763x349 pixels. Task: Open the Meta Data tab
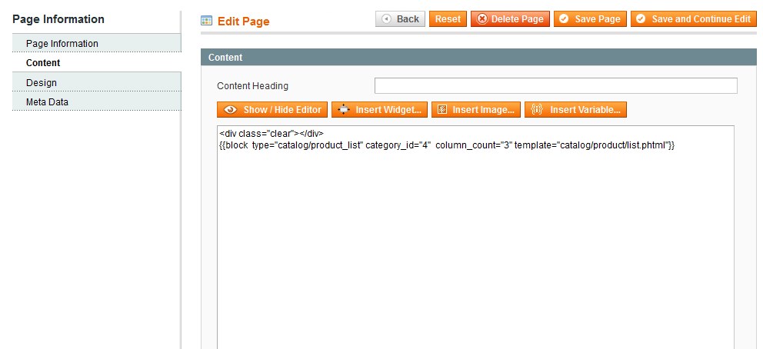(97, 102)
